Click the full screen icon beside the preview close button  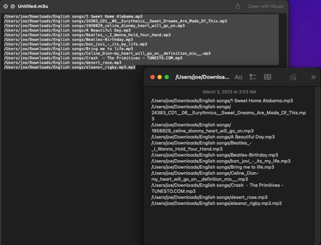13,6
